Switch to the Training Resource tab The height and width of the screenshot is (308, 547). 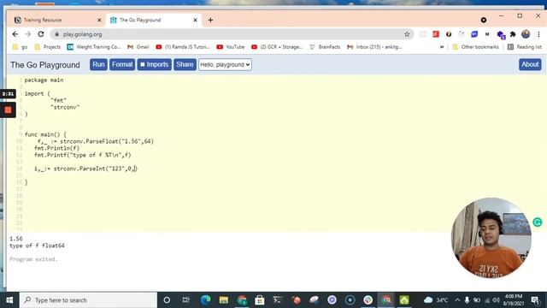coord(56,20)
